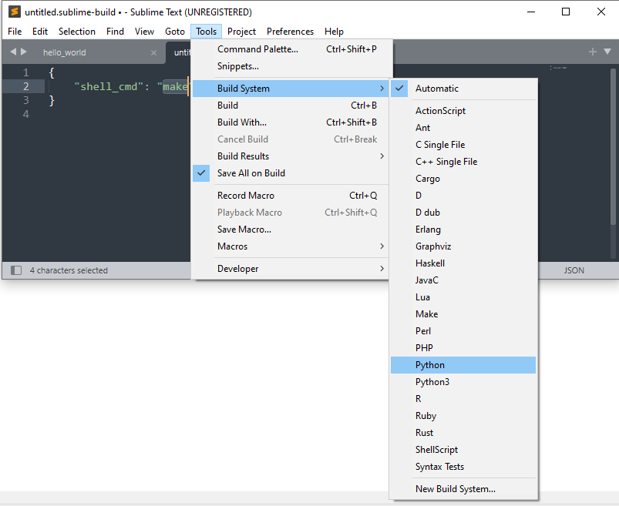This screenshot has height=506, width=619.
Task: Select Syntax Tests build system
Action: [x=463, y=467]
